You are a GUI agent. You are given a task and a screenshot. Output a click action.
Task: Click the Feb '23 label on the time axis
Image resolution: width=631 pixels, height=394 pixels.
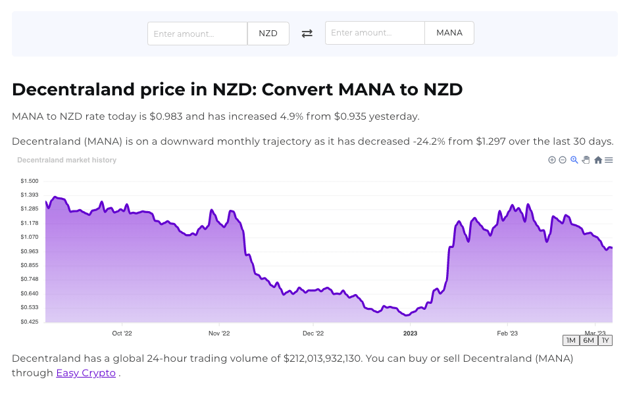tap(507, 333)
